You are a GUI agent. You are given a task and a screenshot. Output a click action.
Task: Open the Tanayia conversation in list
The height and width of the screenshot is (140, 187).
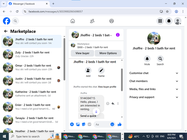(x=31, y=120)
